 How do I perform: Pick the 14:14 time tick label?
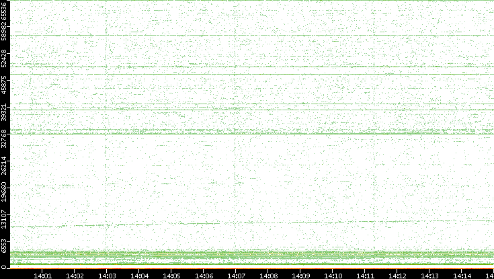point(462,276)
